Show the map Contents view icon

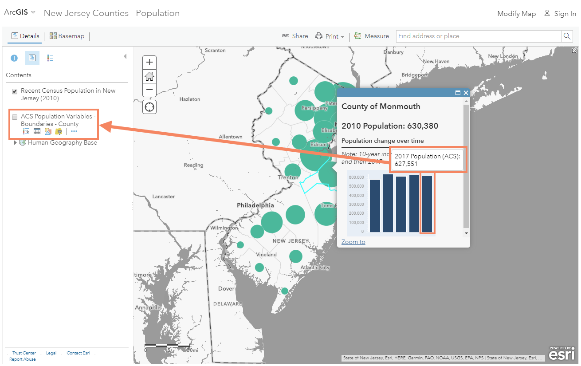coord(32,58)
